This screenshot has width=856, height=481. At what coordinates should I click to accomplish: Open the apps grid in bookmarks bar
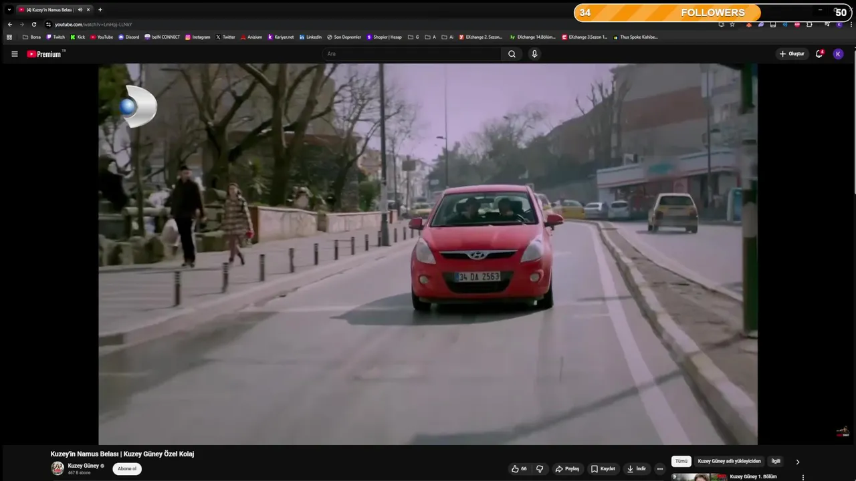tap(9, 37)
